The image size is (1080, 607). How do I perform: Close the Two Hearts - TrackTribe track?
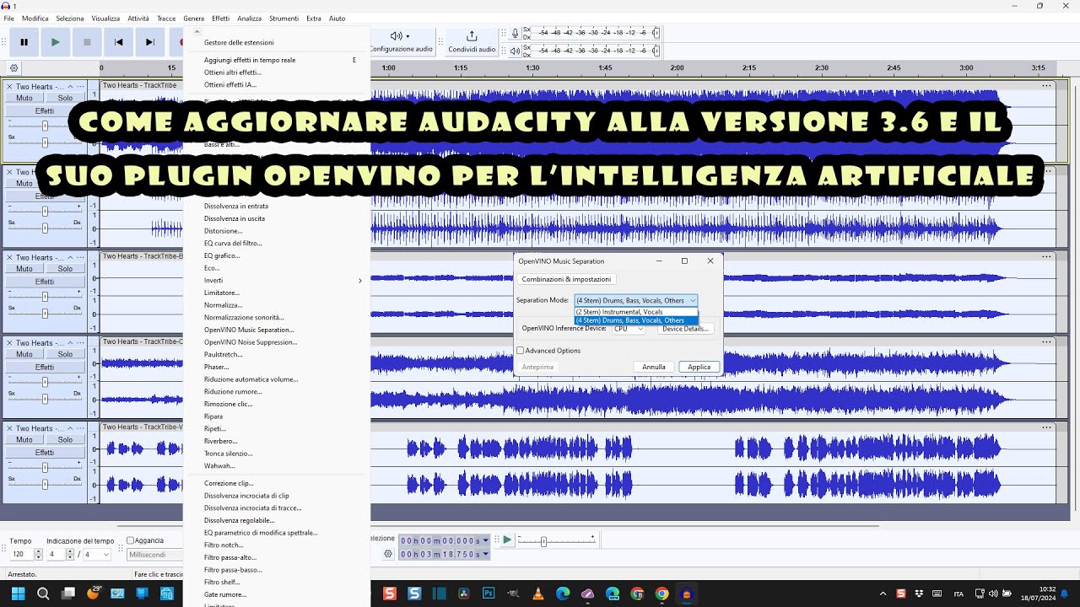click(x=9, y=86)
